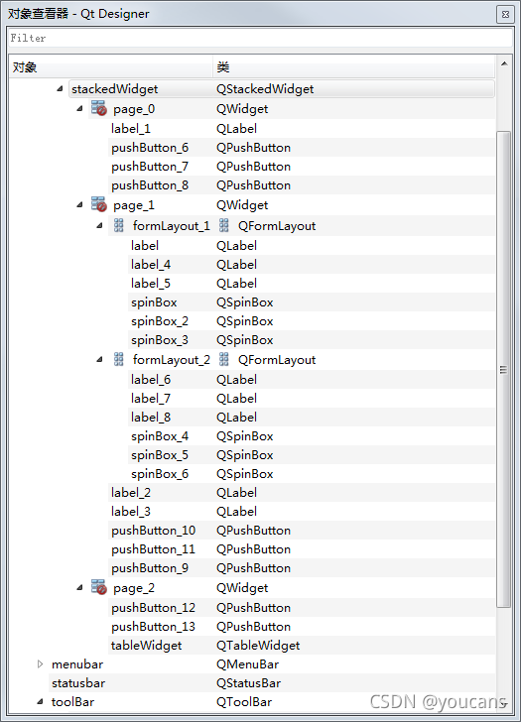Collapse the formLayout_1 node
The width and height of the screenshot is (521, 722).
click(99, 225)
